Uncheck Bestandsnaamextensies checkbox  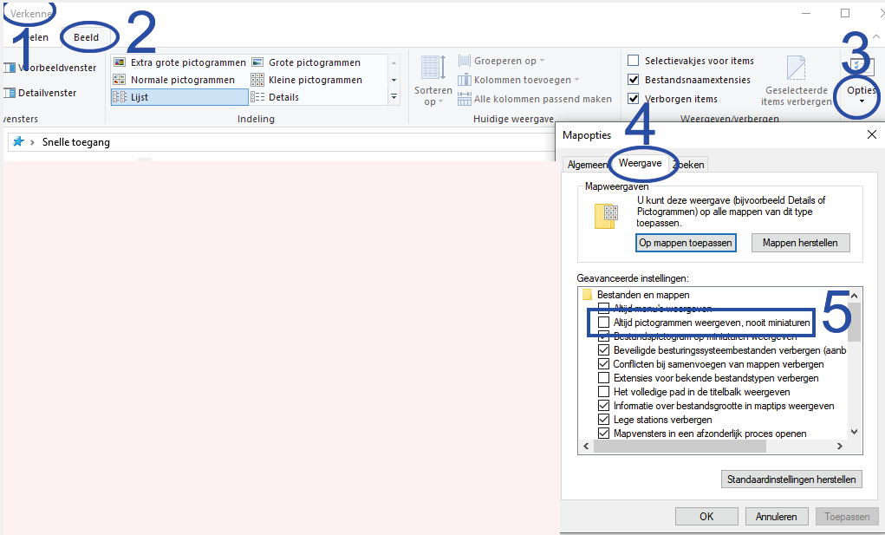(x=634, y=80)
